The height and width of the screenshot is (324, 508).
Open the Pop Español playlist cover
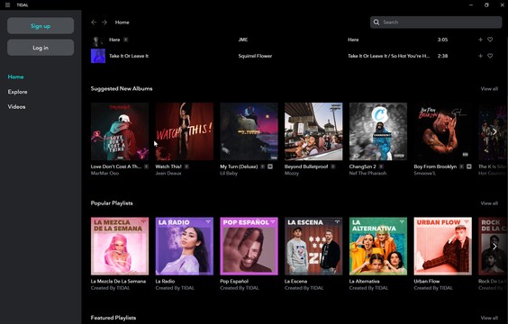[249, 246]
